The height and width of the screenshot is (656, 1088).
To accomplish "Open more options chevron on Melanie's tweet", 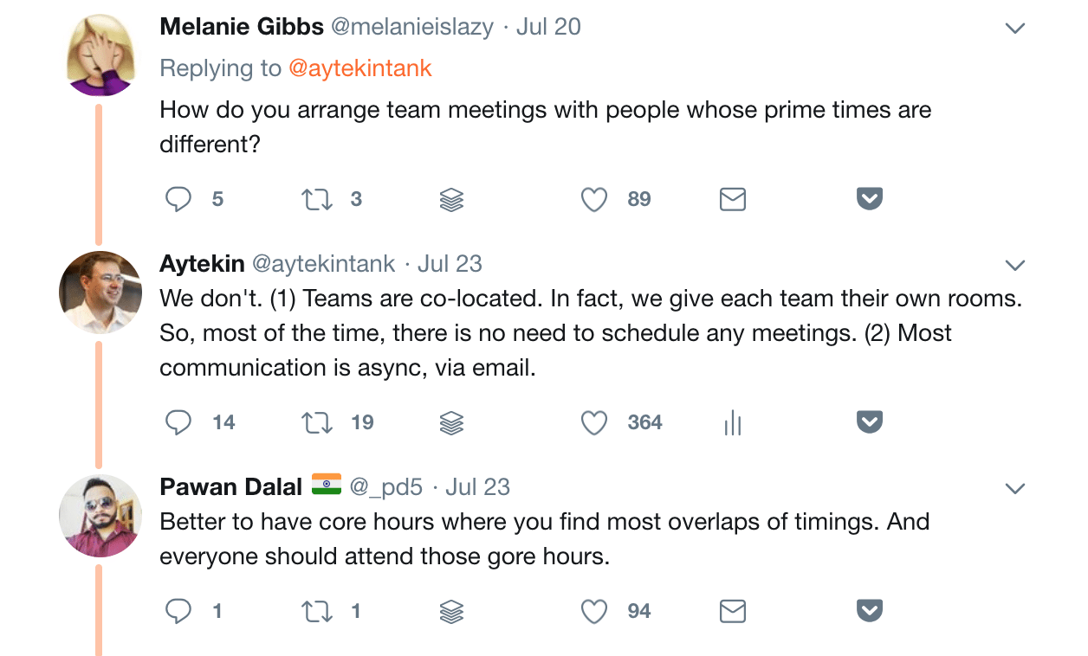I will click(1014, 29).
